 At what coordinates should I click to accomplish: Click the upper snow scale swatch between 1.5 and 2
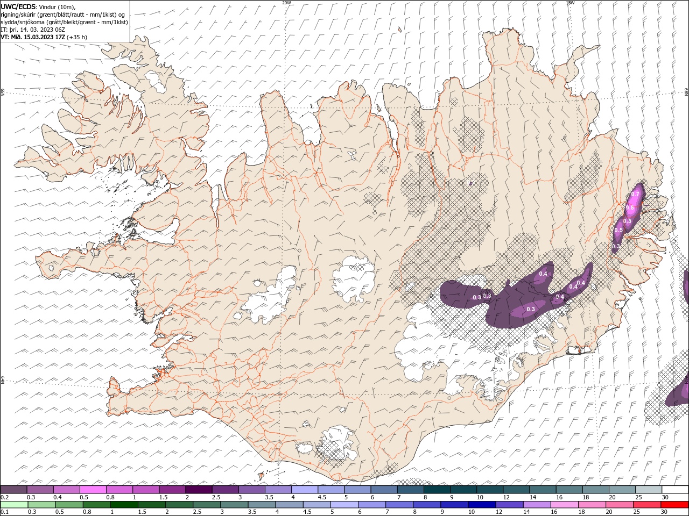click(x=172, y=490)
